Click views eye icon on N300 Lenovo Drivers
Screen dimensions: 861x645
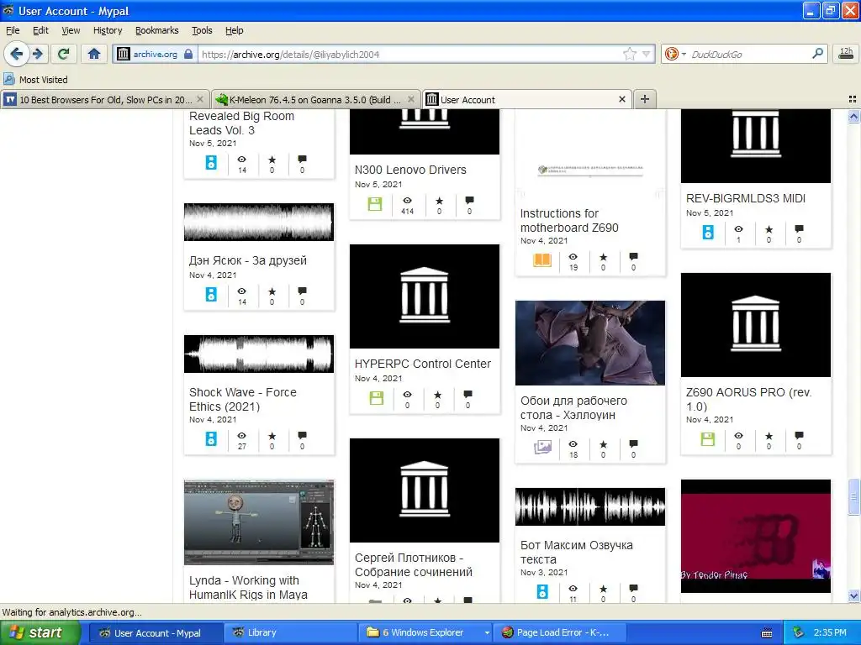[x=408, y=202]
